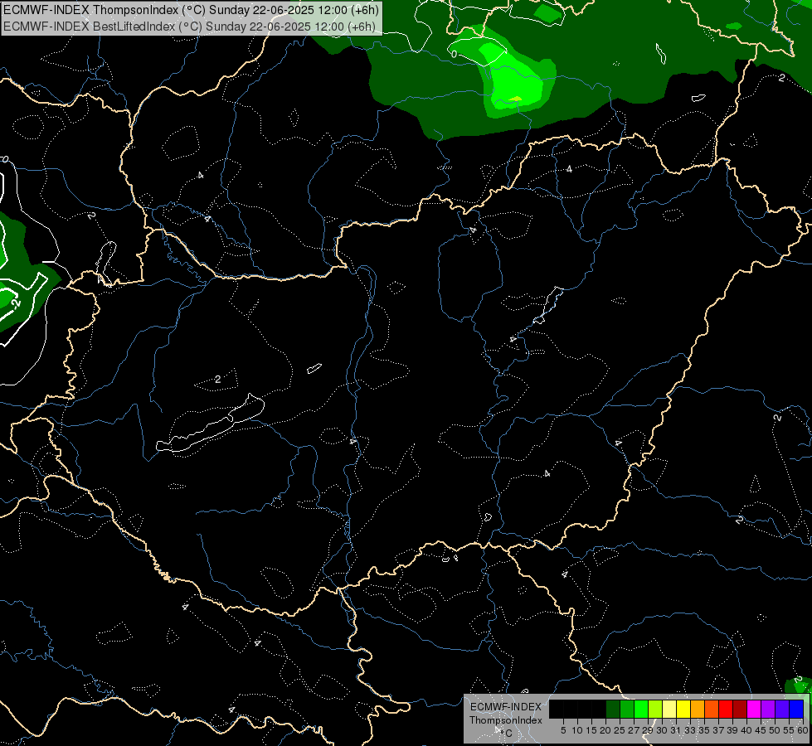Click the violet 50–55 legend swatch
This screenshot has height=746, width=812.
(x=782, y=710)
